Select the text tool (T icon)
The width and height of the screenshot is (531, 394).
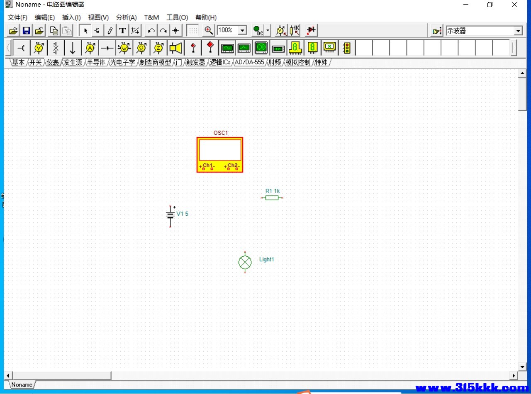122,31
